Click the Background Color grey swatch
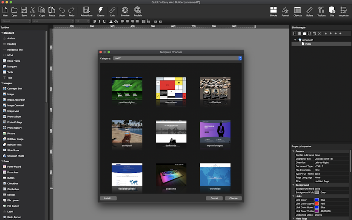 tap(317, 193)
